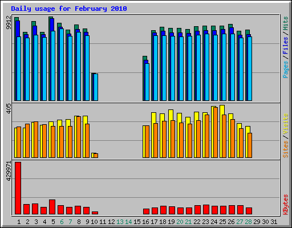The image size is (292, 228).
Task: Click day label '26' on the x-axis
Action: (231, 222)
